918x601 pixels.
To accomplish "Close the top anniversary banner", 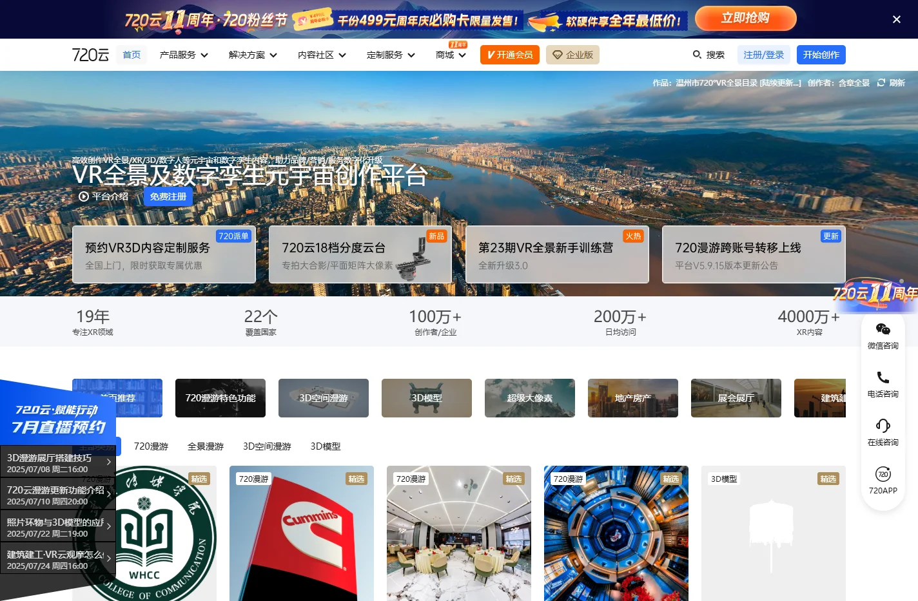I will (x=897, y=19).
